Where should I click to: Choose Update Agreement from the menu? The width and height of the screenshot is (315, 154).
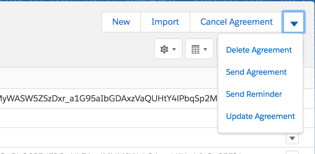260,116
